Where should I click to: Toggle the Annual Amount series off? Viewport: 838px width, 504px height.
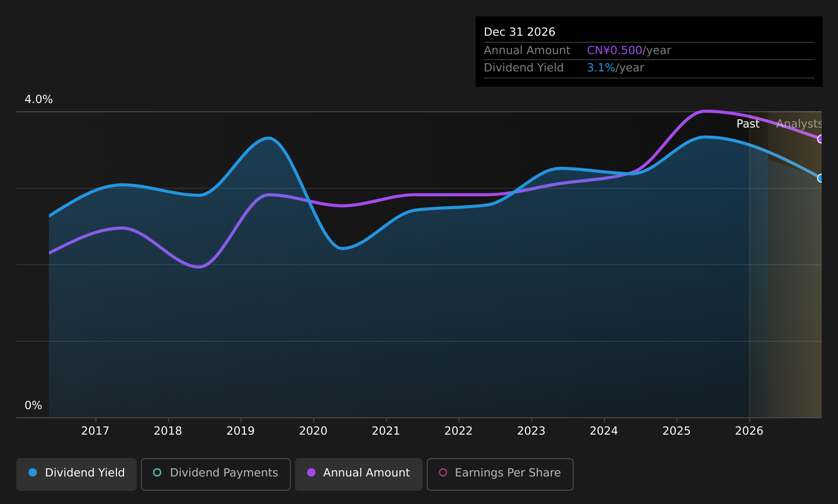[358, 473]
